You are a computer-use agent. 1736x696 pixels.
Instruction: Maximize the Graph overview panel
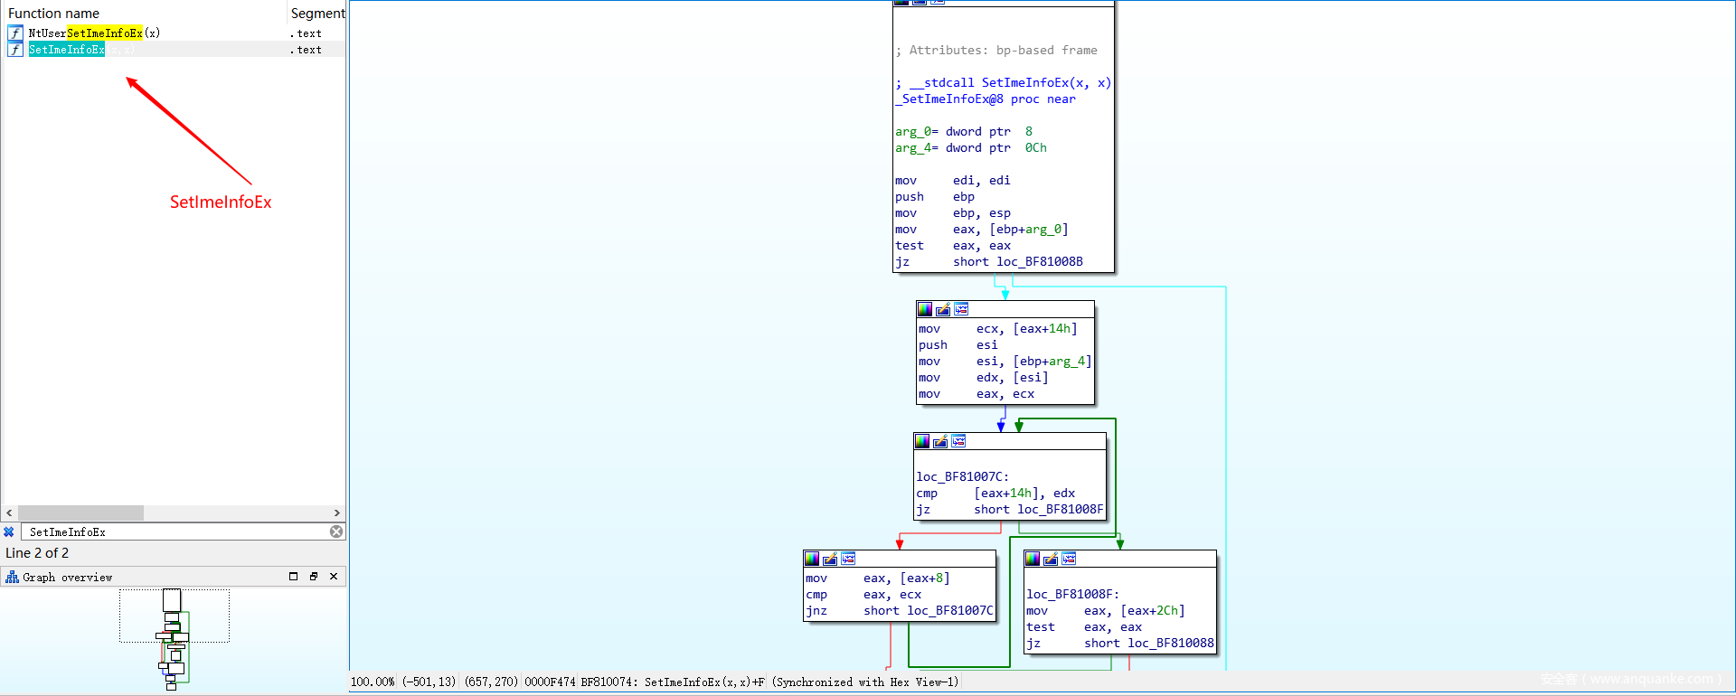point(293,577)
